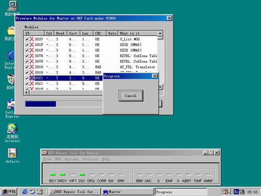Open the Start menu (开始)
This screenshot has width=261, height=196.
pyautogui.click(x=9, y=192)
